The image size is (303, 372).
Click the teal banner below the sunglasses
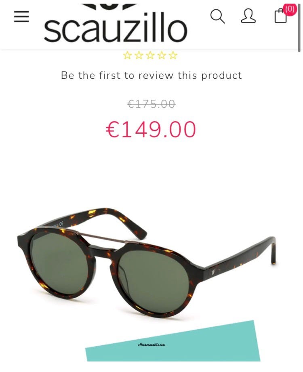coord(173,342)
